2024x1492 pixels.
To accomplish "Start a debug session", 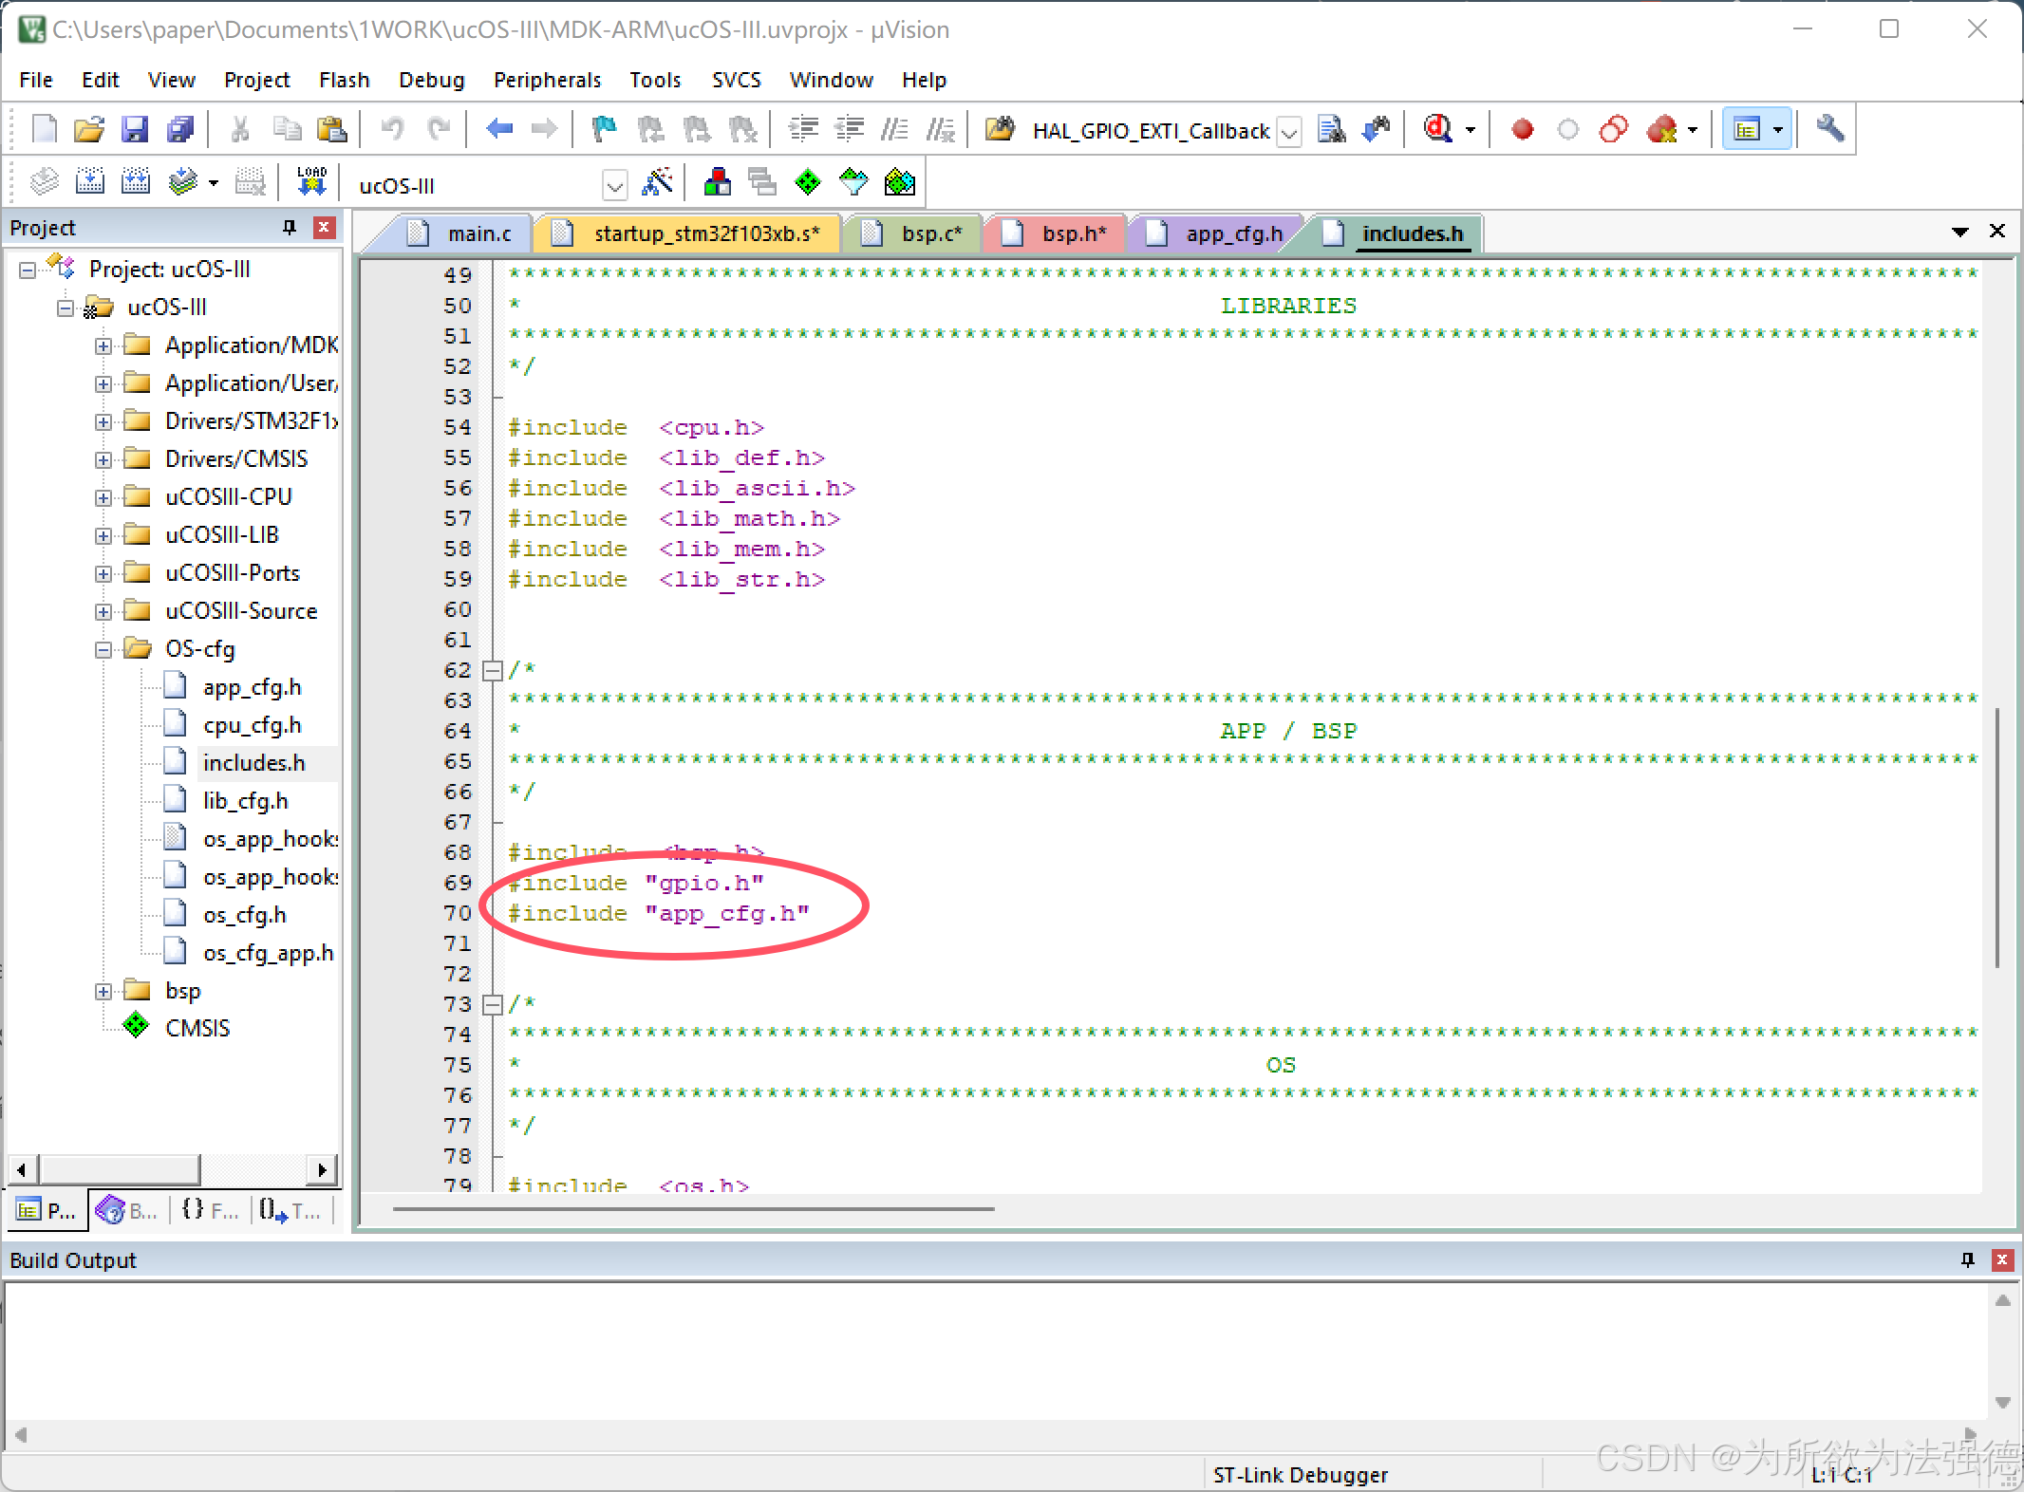I will pos(1436,129).
